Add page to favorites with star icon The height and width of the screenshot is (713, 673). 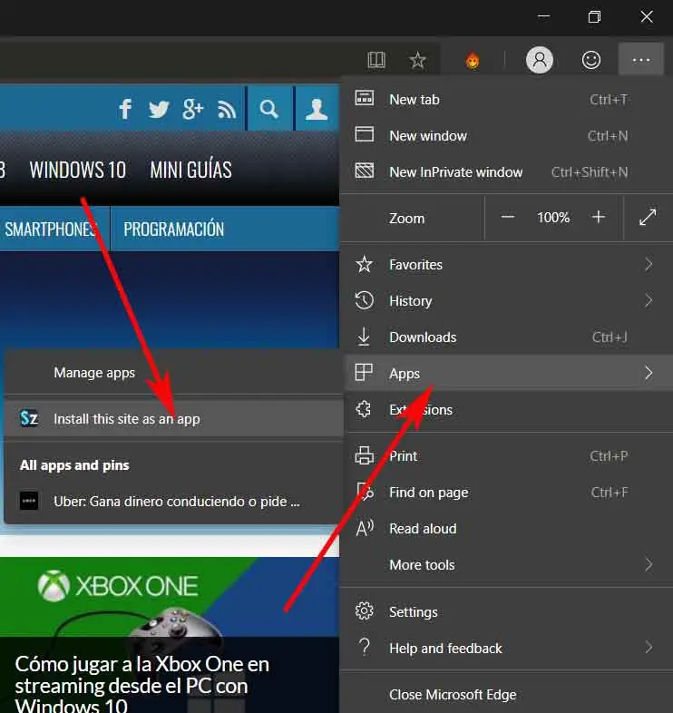pyautogui.click(x=417, y=60)
